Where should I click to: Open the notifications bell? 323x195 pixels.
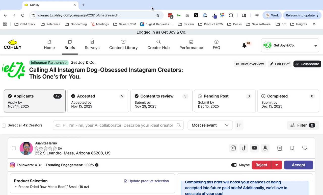(x=244, y=45)
